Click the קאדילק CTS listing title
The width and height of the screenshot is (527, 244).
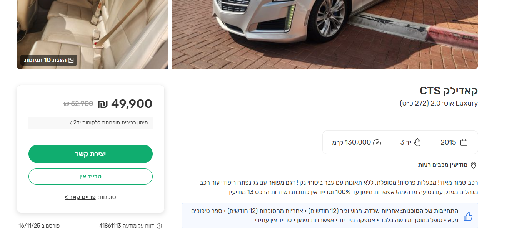449,91
